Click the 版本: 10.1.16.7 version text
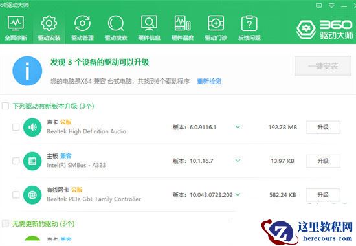This screenshot has width=356, height=246. (193, 161)
